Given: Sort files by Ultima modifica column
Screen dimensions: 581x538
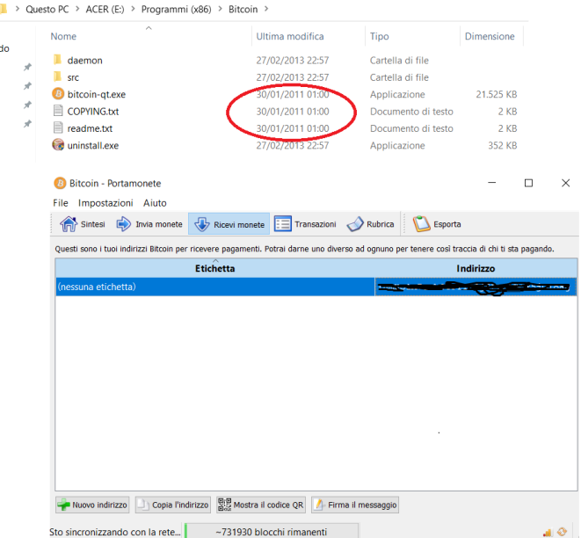Looking at the screenshot, I should (x=290, y=36).
